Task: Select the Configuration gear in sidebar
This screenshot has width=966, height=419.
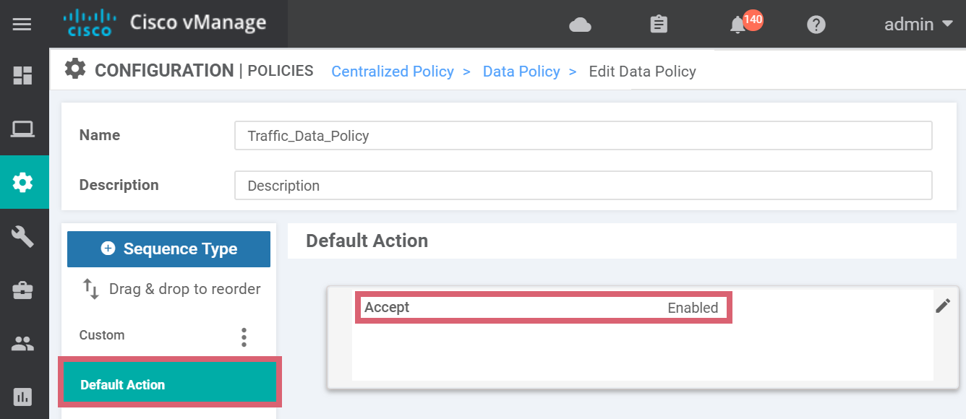Action: coord(23,183)
